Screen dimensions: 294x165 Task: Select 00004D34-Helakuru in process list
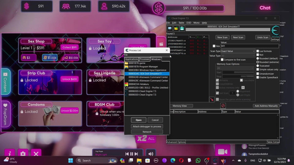(147, 84)
